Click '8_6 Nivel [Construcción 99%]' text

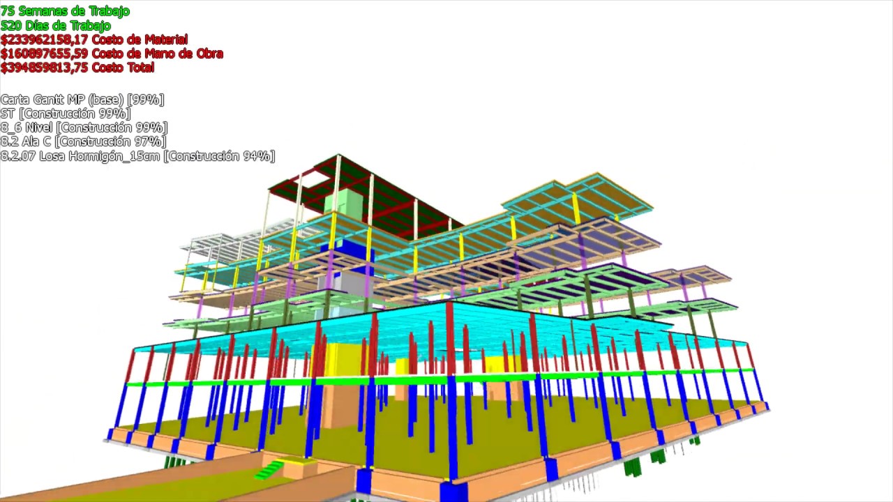coord(84,128)
